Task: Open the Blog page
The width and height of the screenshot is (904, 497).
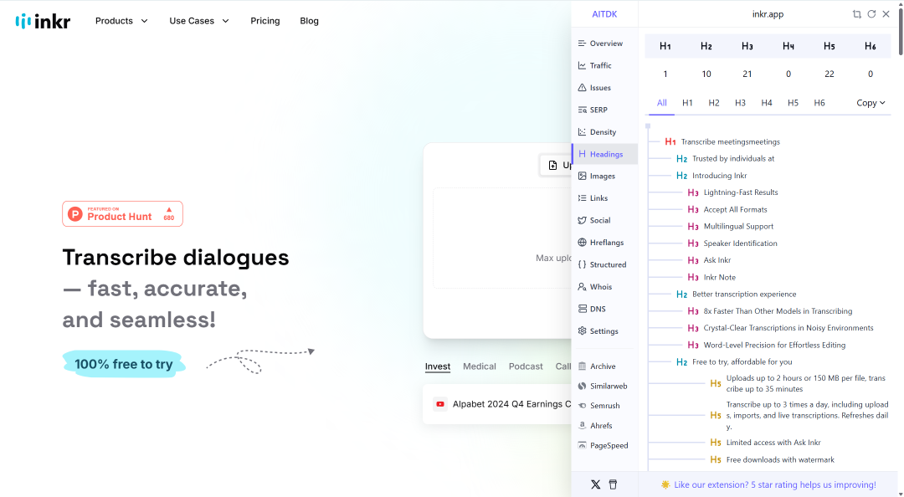Action: point(309,21)
